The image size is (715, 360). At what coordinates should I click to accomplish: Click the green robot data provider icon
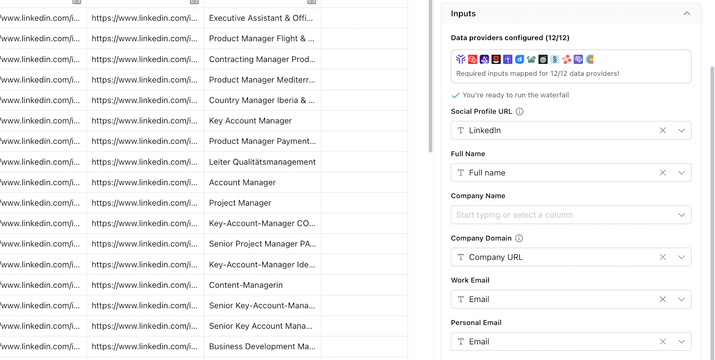531,59
